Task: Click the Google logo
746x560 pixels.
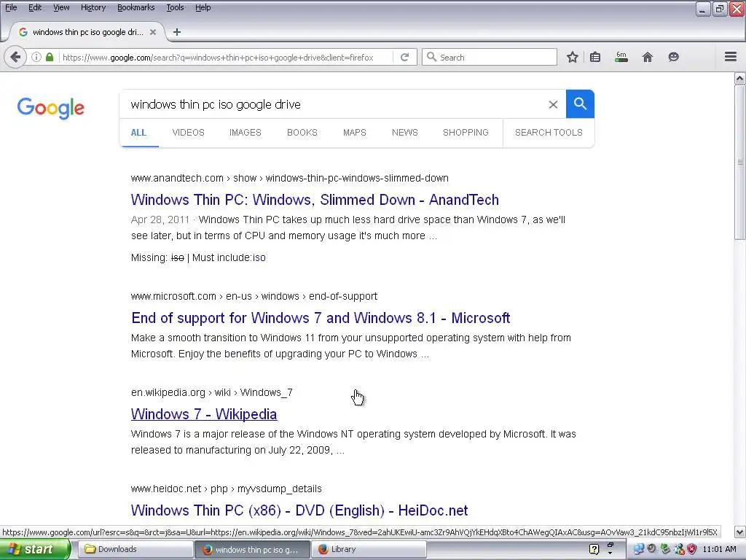Action: click(x=51, y=108)
